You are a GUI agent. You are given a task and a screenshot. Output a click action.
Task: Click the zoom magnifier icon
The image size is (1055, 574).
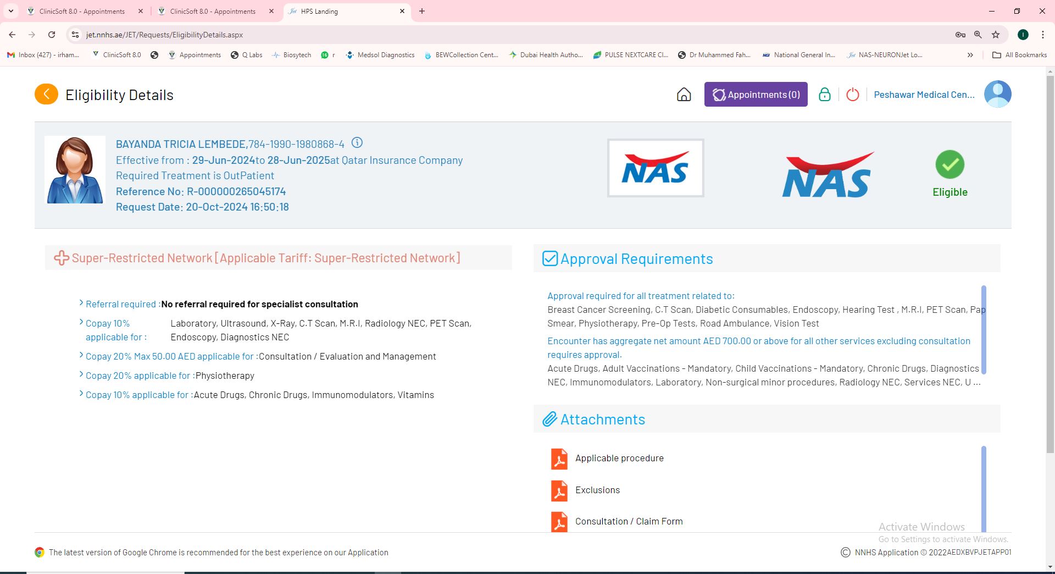pyautogui.click(x=978, y=35)
